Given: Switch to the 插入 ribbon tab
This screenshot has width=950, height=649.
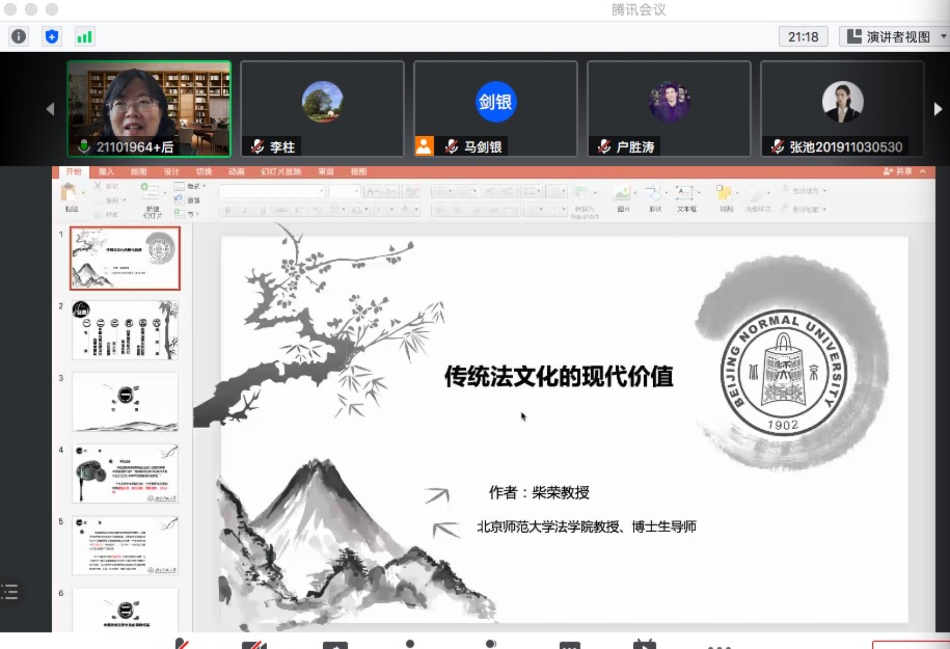Looking at the screenshot, I should coord(107,171).
